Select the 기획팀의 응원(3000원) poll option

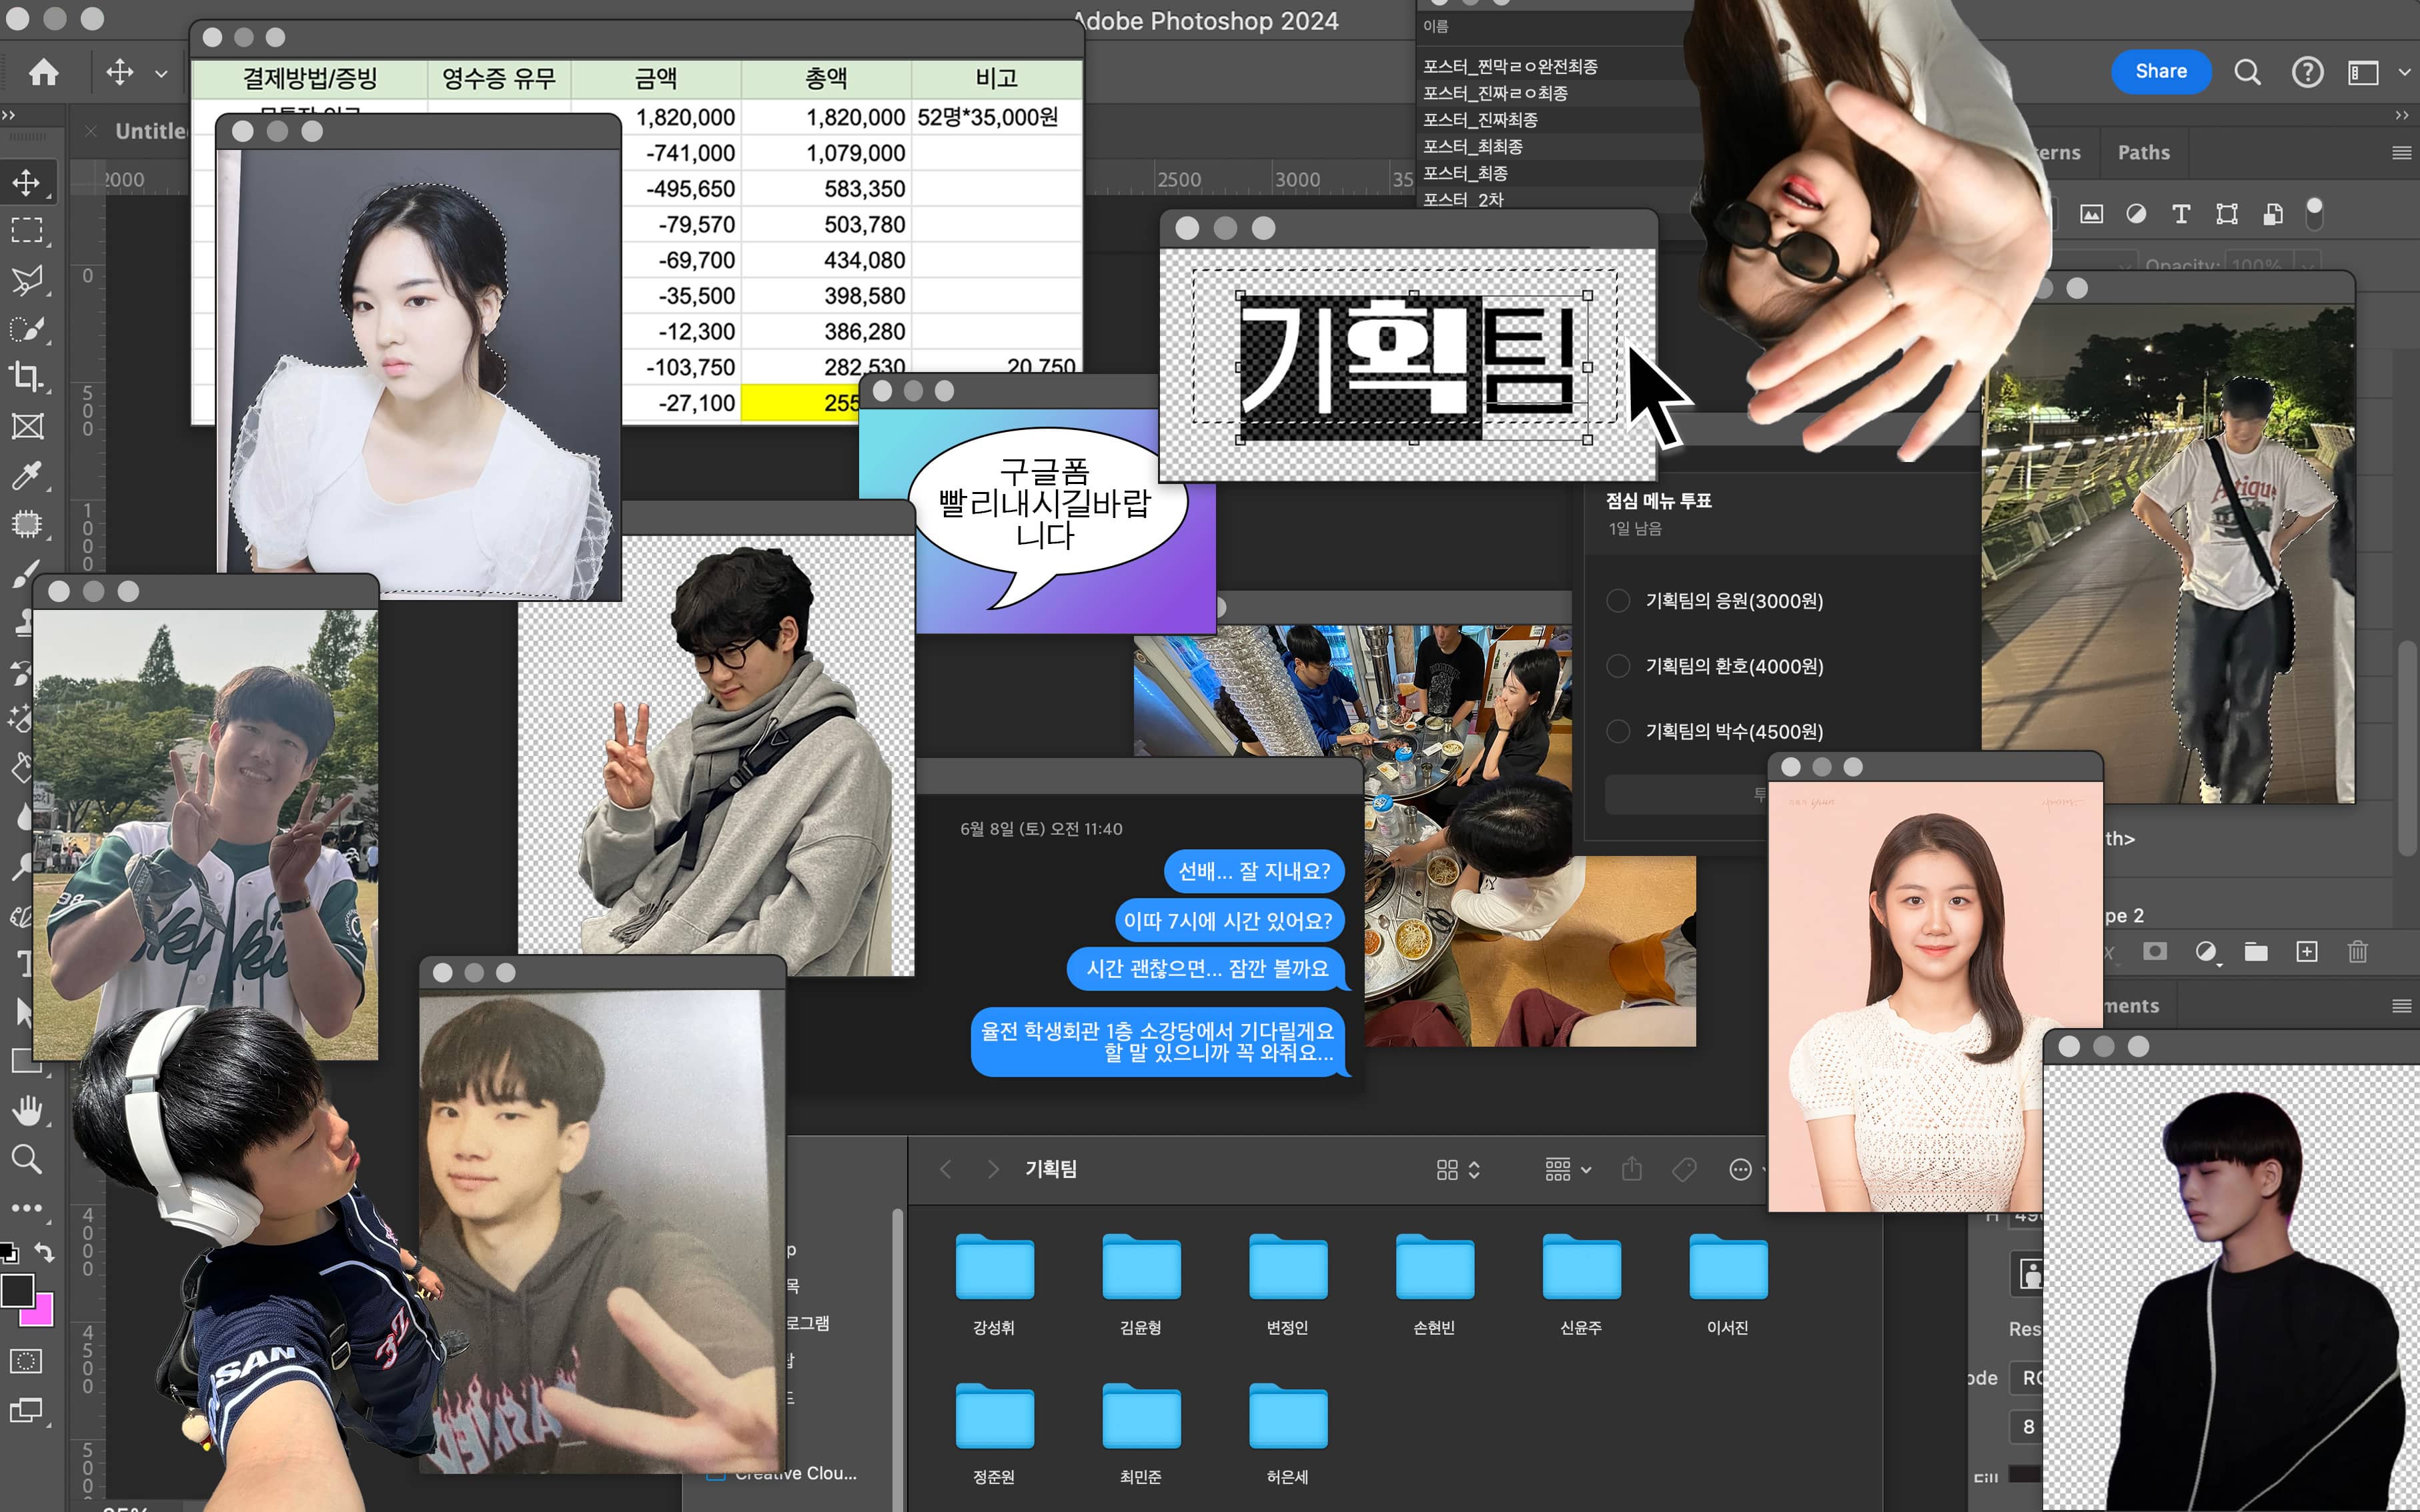1618,601
